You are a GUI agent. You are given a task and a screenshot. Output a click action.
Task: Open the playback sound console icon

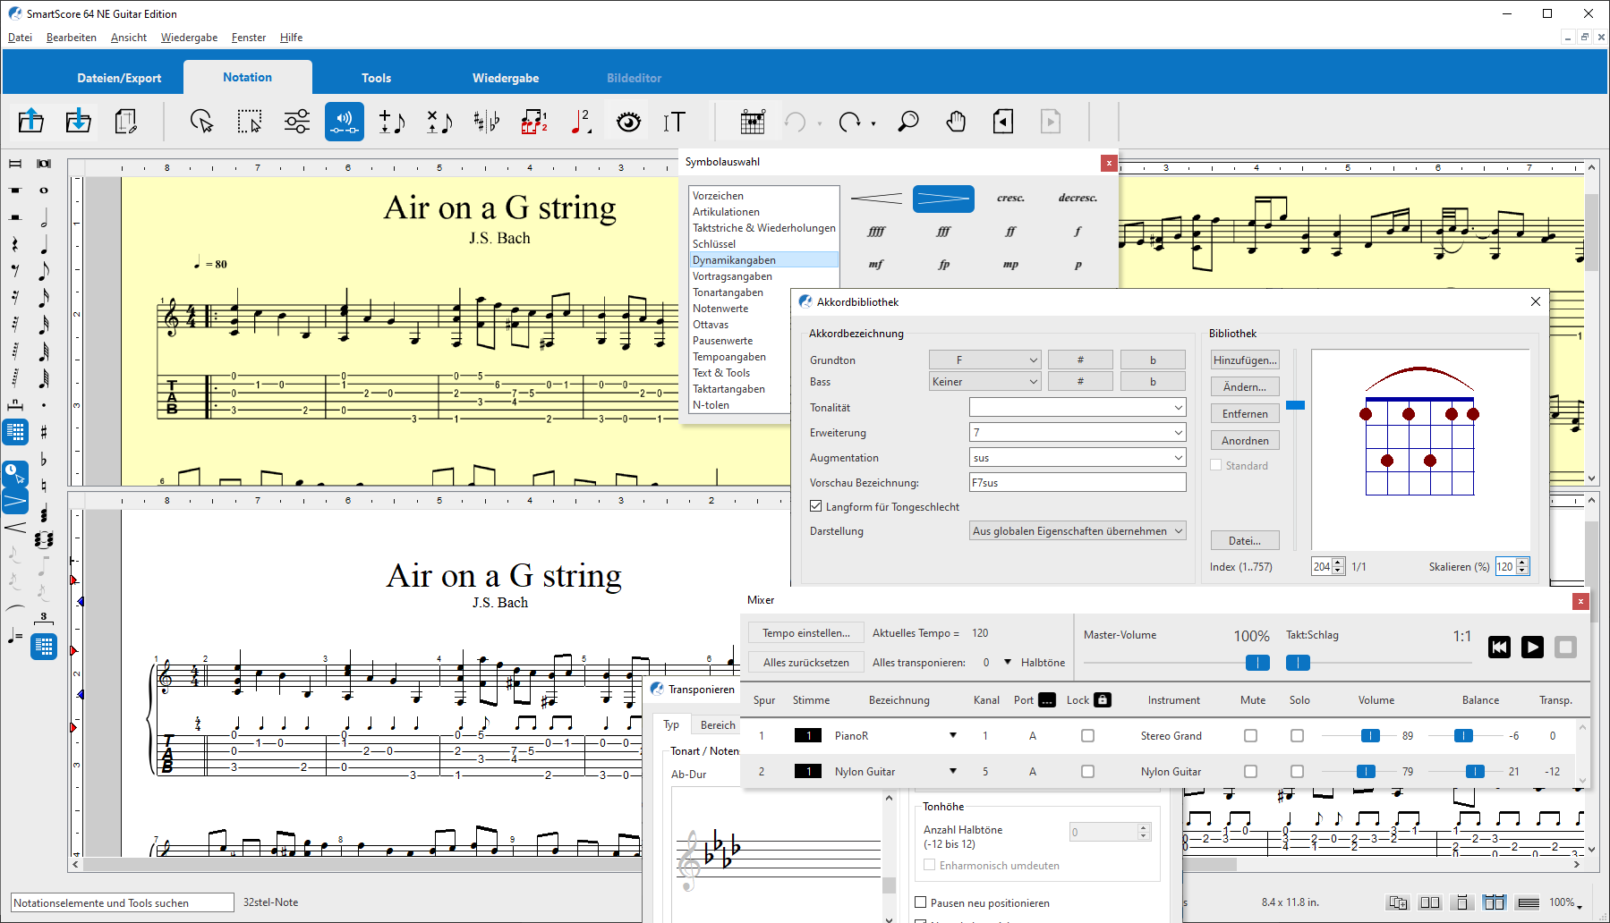coord(344,122)
